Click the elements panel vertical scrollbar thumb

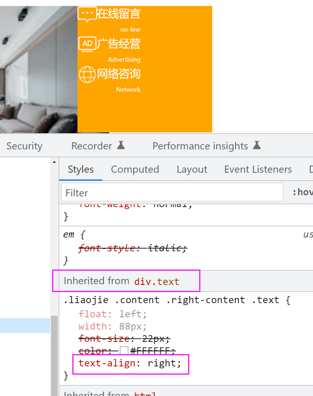(x=54, y=356)
